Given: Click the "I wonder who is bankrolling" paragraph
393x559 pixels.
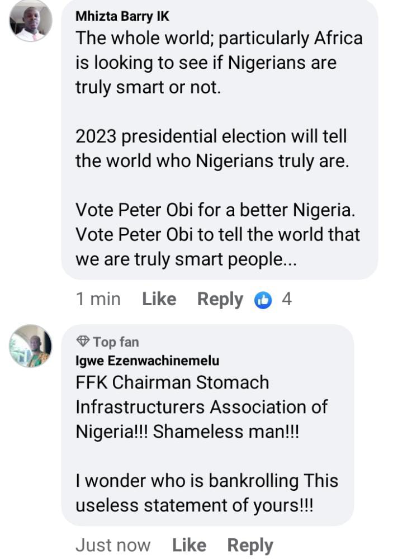Looking at the screenshot, I should point(206,493).
